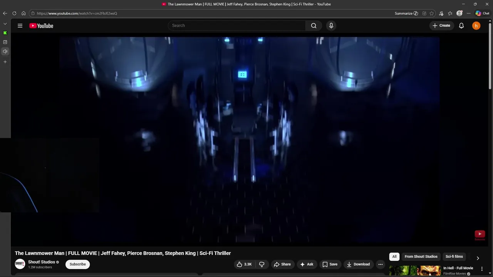The height and width of the screenshot is (277, 493).
Task: Reload the page with the refresh icon
Action: point(14,13)
